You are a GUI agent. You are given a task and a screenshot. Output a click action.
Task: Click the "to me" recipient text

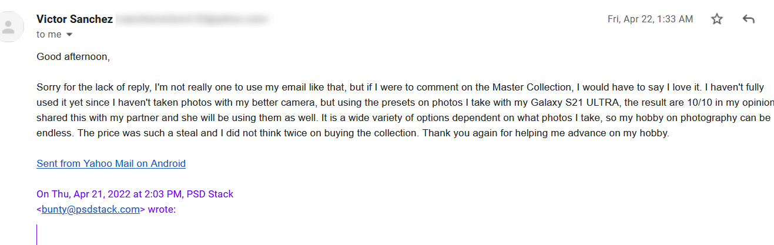click(49, 34)
